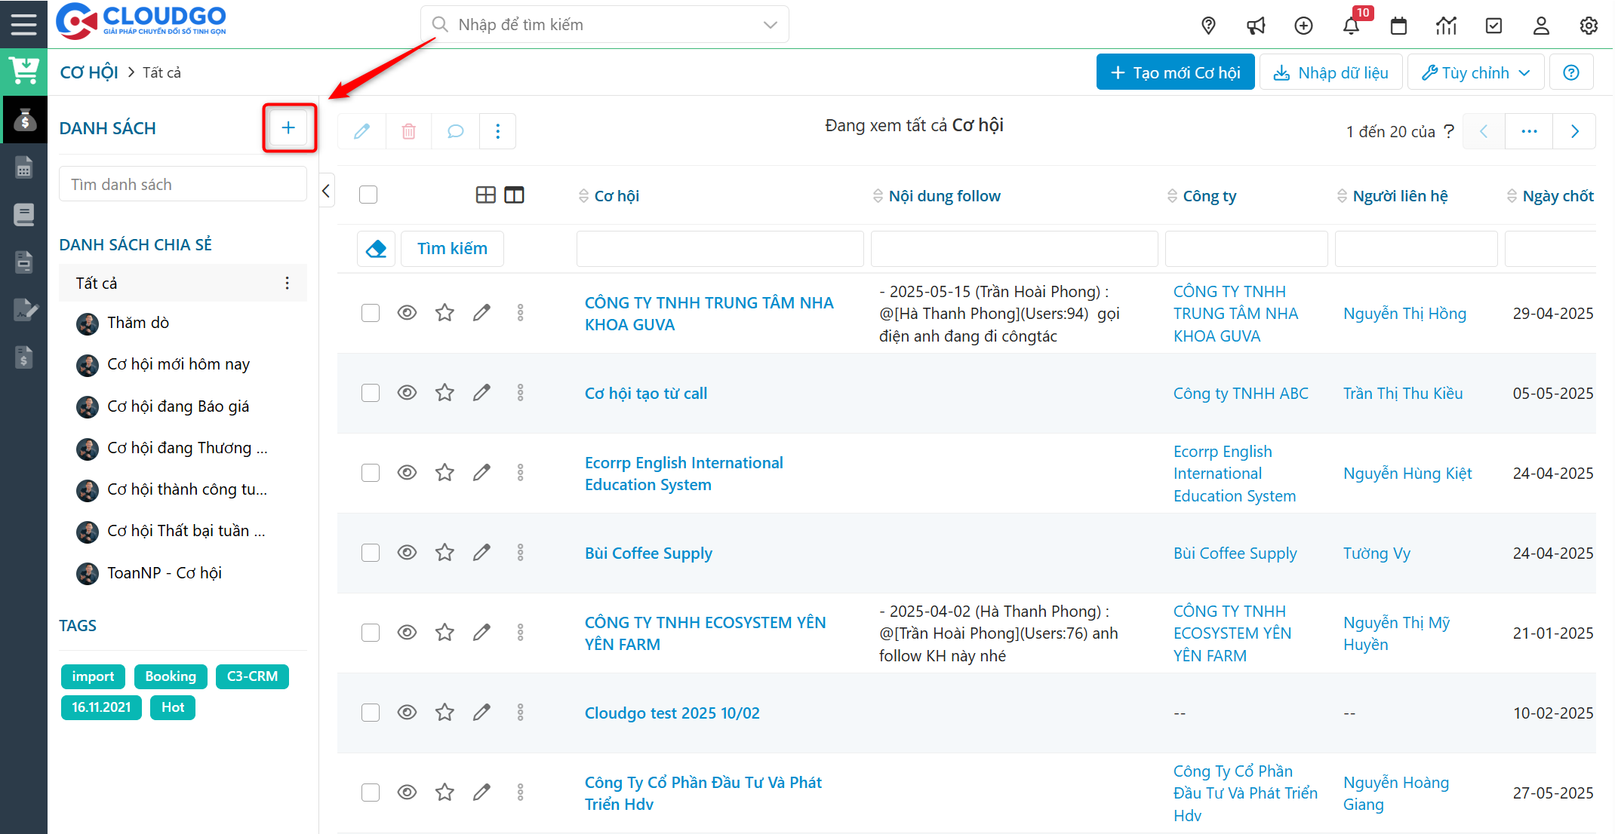Image resolution: width=1615 pixels, height=834 pixels.
Task: Expand the Tùy chỉnh dropdown
Action: [1475, 72]
